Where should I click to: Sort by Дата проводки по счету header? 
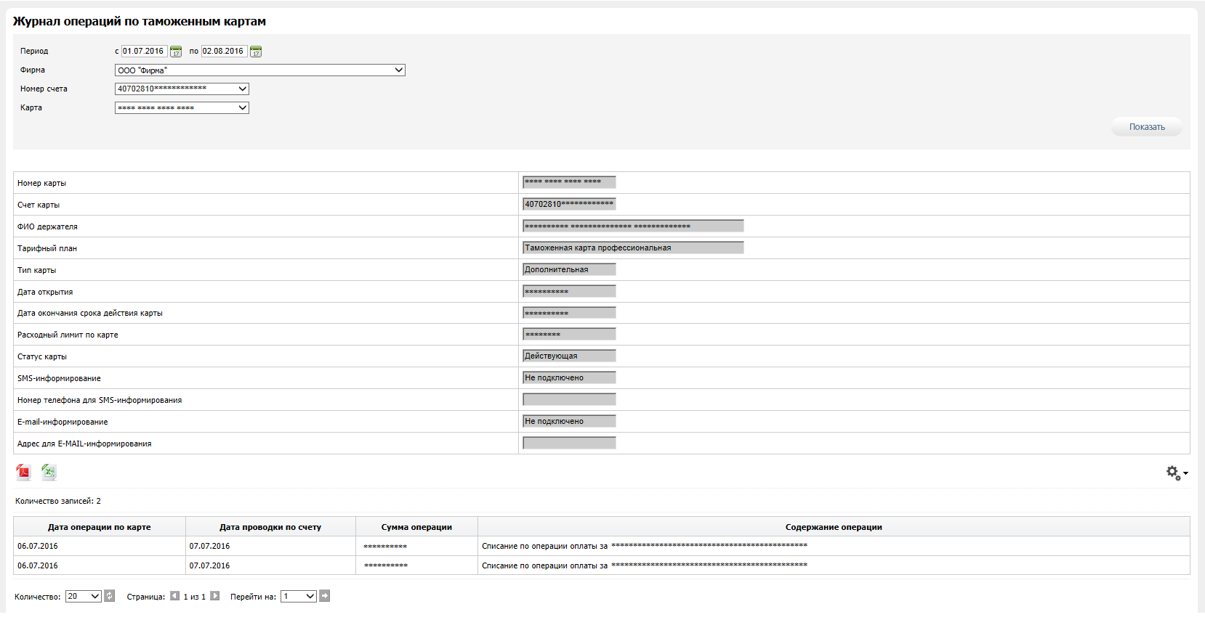click(x=270, y=527)
